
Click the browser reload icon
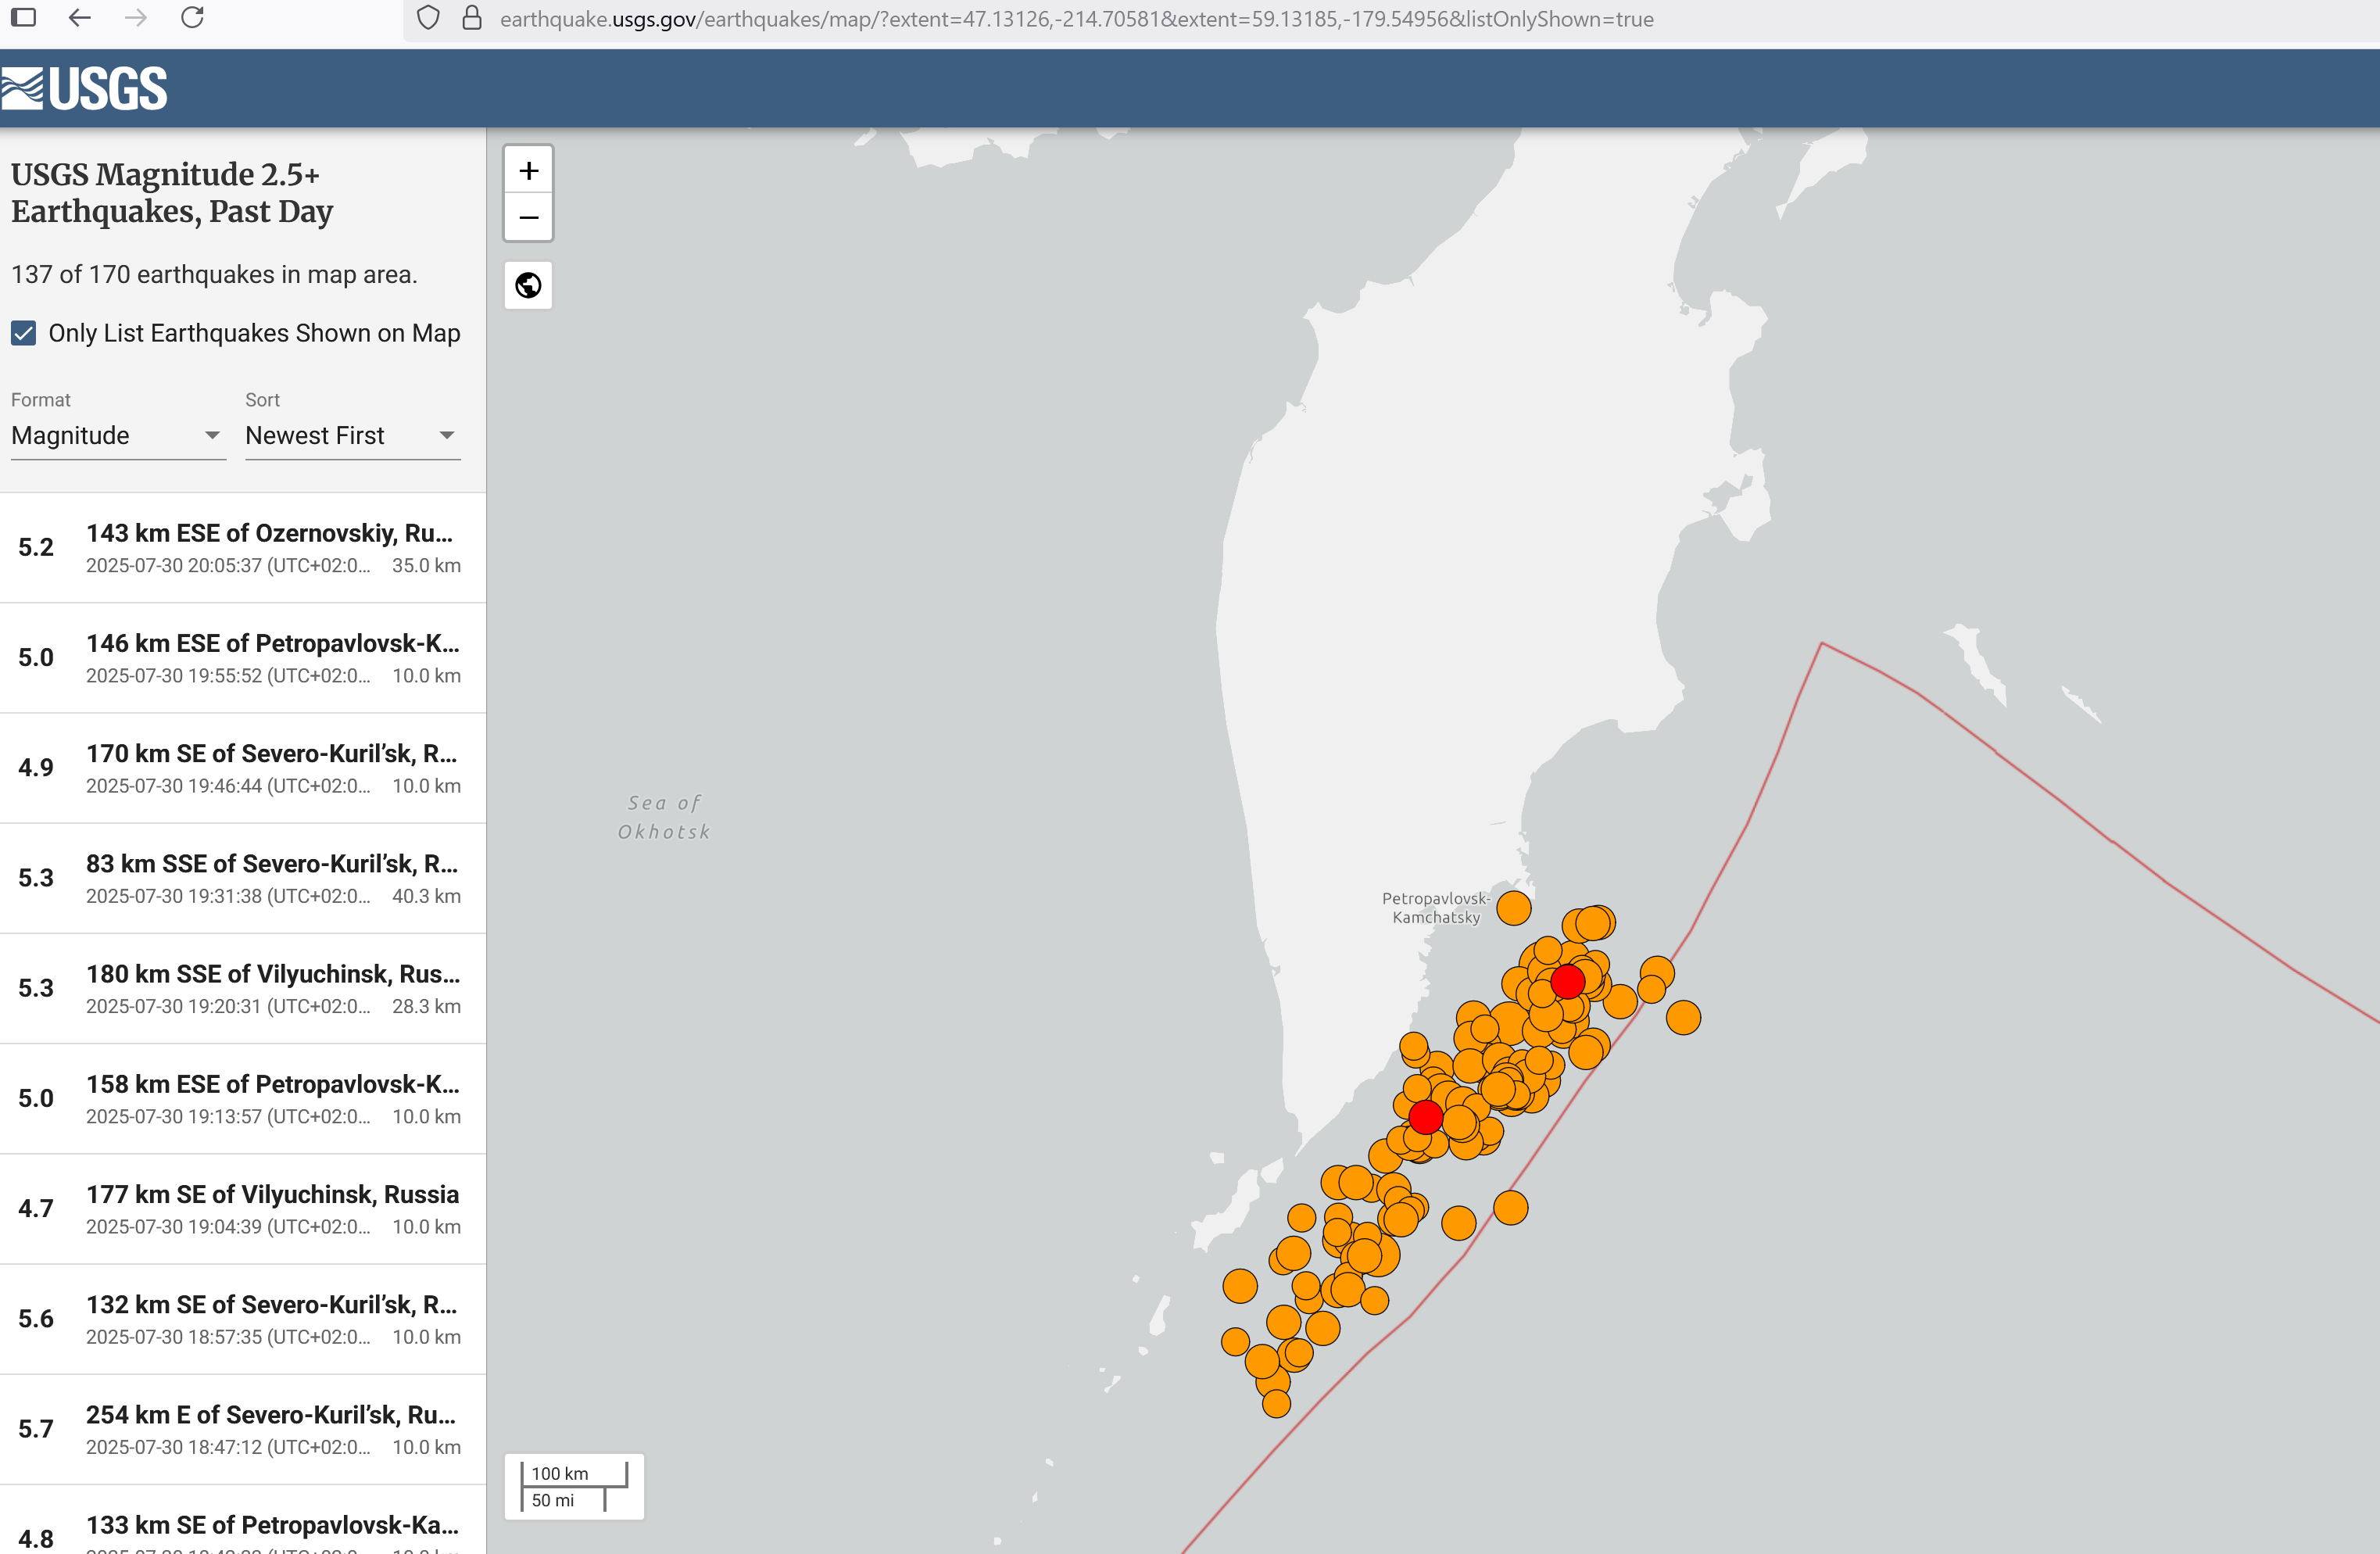click(x=193, y=18)
